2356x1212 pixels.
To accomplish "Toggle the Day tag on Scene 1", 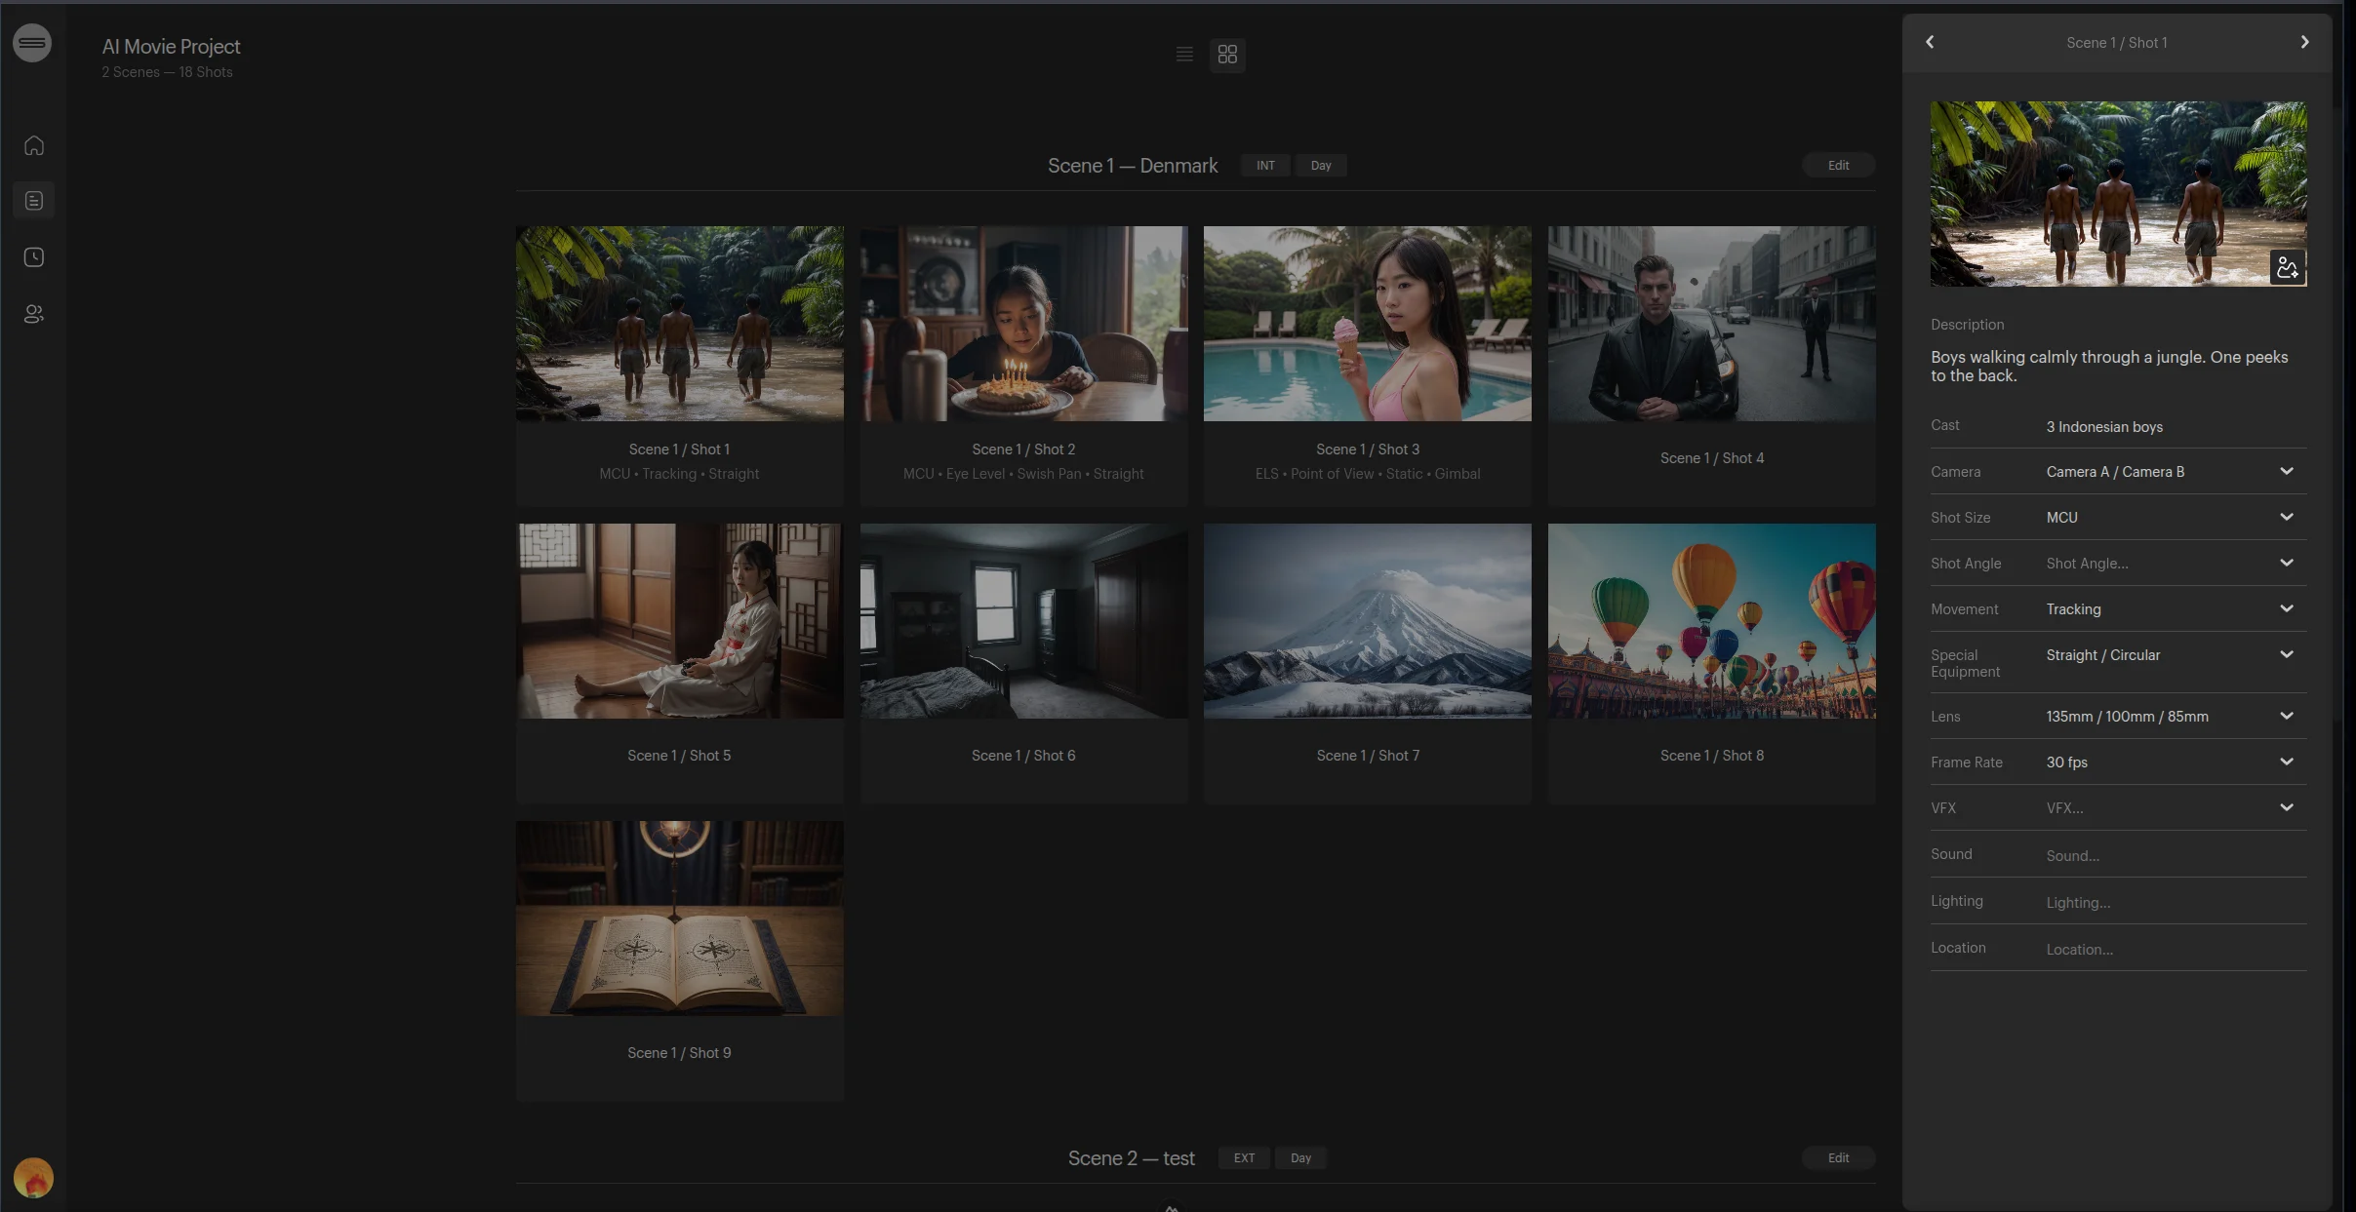I will (x=1320, y=166).
